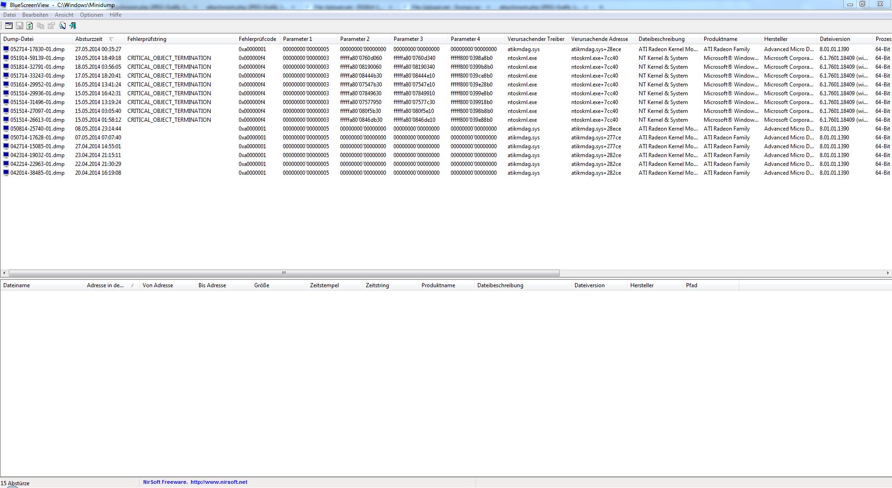Open the Ansicht menu
This screenshot has height=488, width=892.
[x=64, y=15]
